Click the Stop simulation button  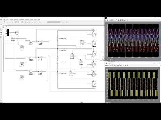(33, 22)
